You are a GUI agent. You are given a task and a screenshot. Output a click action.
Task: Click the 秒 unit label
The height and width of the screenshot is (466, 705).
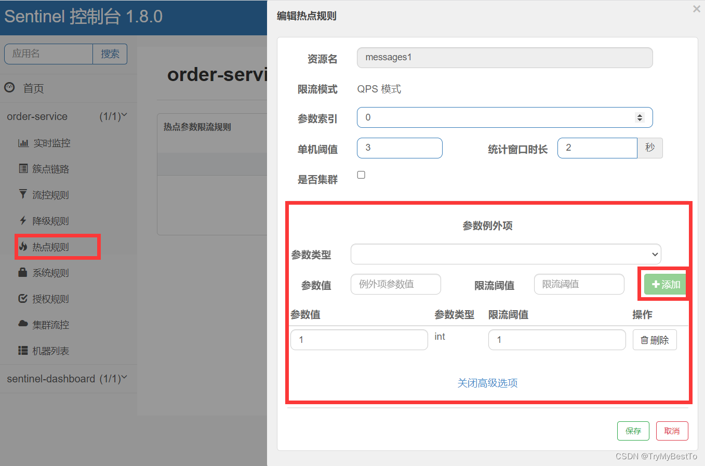[650, 148]
